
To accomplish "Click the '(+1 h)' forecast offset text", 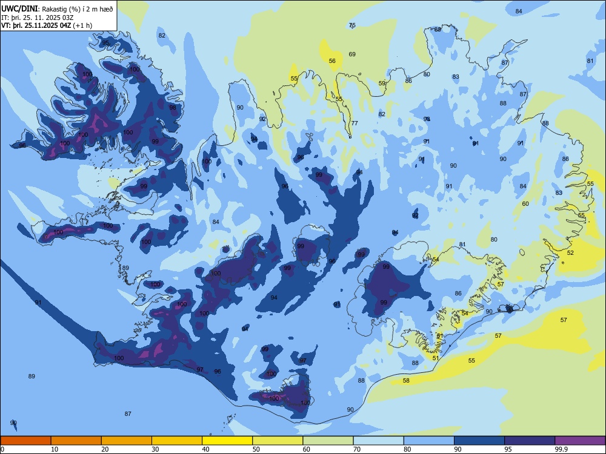I will click(x=82, y=25).
